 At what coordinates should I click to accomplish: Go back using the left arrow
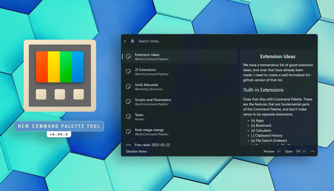point(125,41)
